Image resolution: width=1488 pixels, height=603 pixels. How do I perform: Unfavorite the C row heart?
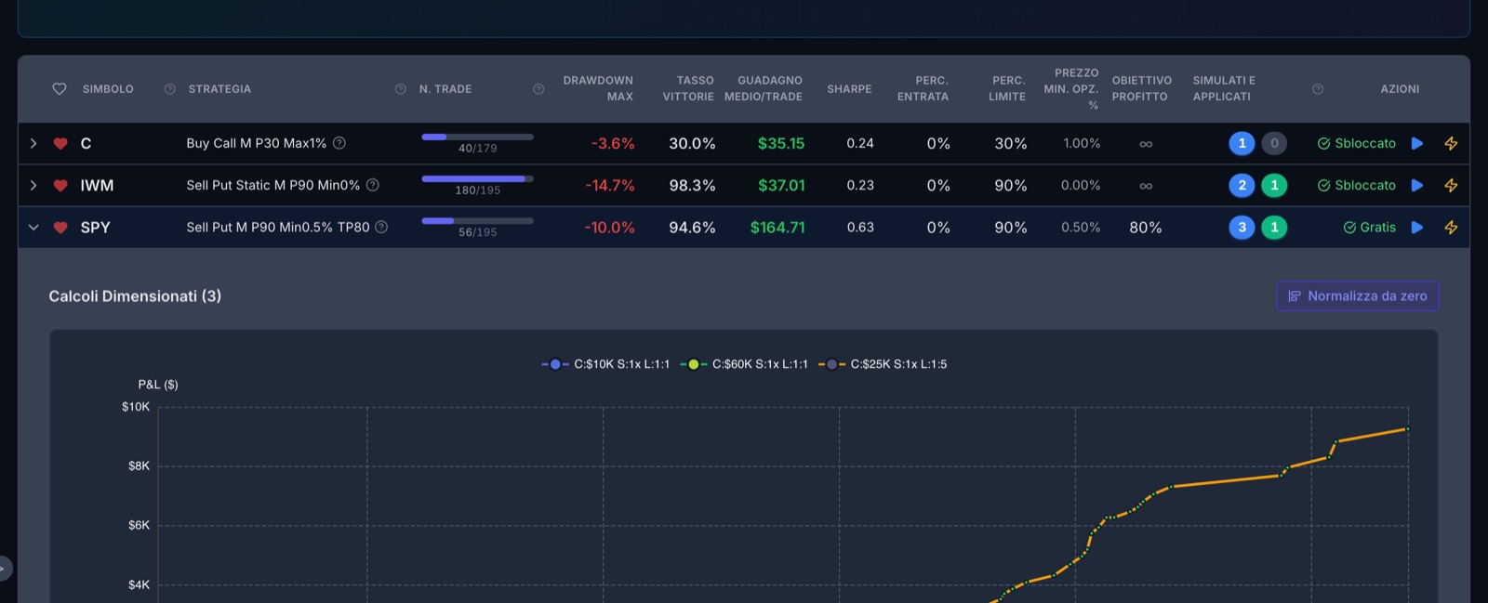pos(60,143)
